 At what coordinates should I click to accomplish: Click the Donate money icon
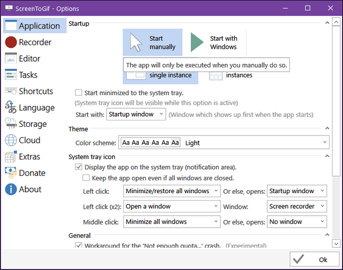click(10, 173)
